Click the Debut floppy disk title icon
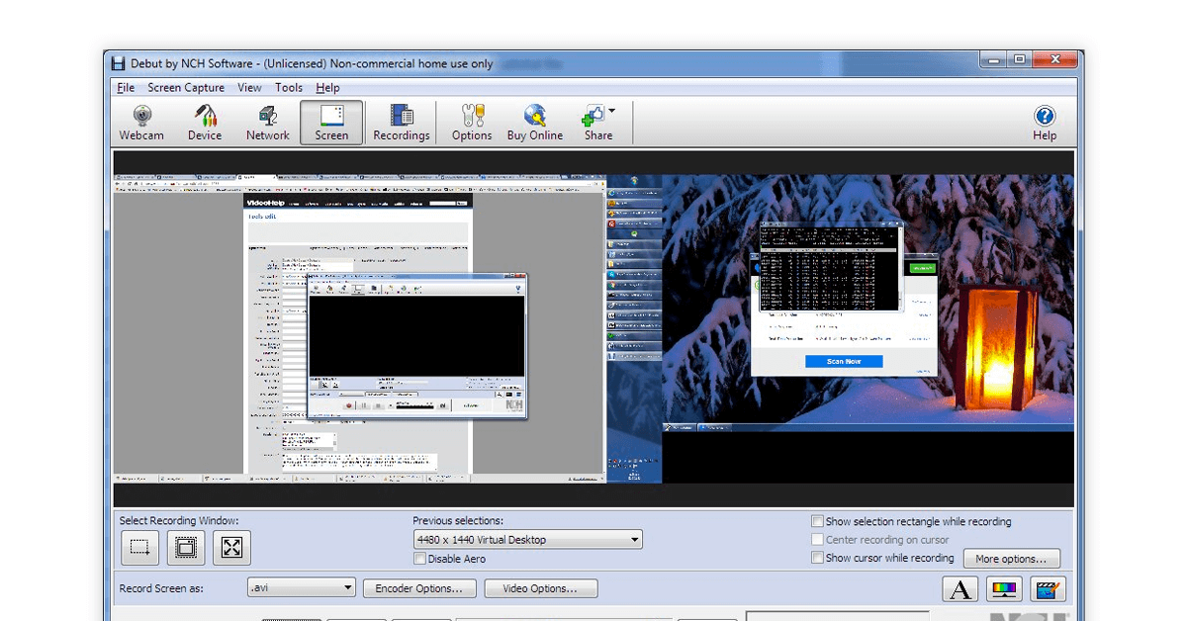The width and height of the screenshot is (1187, 621). point(118,63)
